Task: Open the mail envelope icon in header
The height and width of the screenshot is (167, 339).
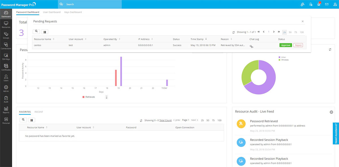Action: click(327, 4)
